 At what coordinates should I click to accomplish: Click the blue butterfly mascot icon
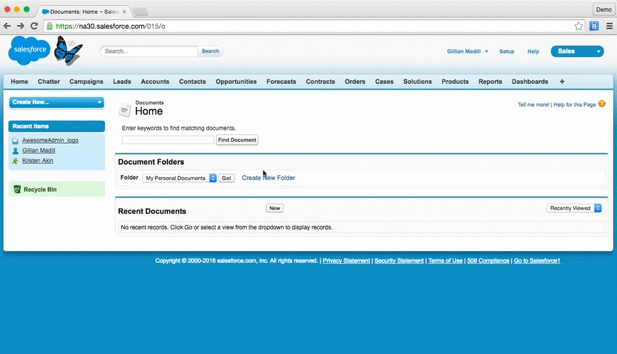(x=68, y=50)
